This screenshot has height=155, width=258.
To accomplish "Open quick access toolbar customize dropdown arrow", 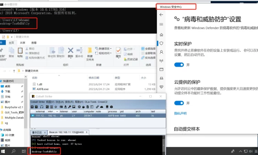I will [12, 37].
